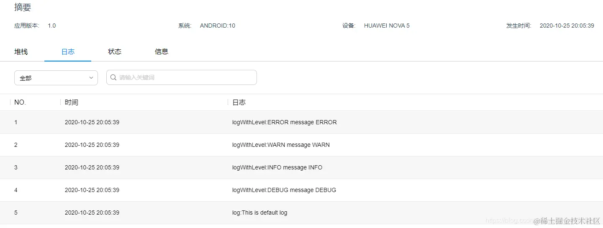Viewport: 603px width, 228px height.
Task: Click the search magnifier icon
Action: tap(113, 77)
